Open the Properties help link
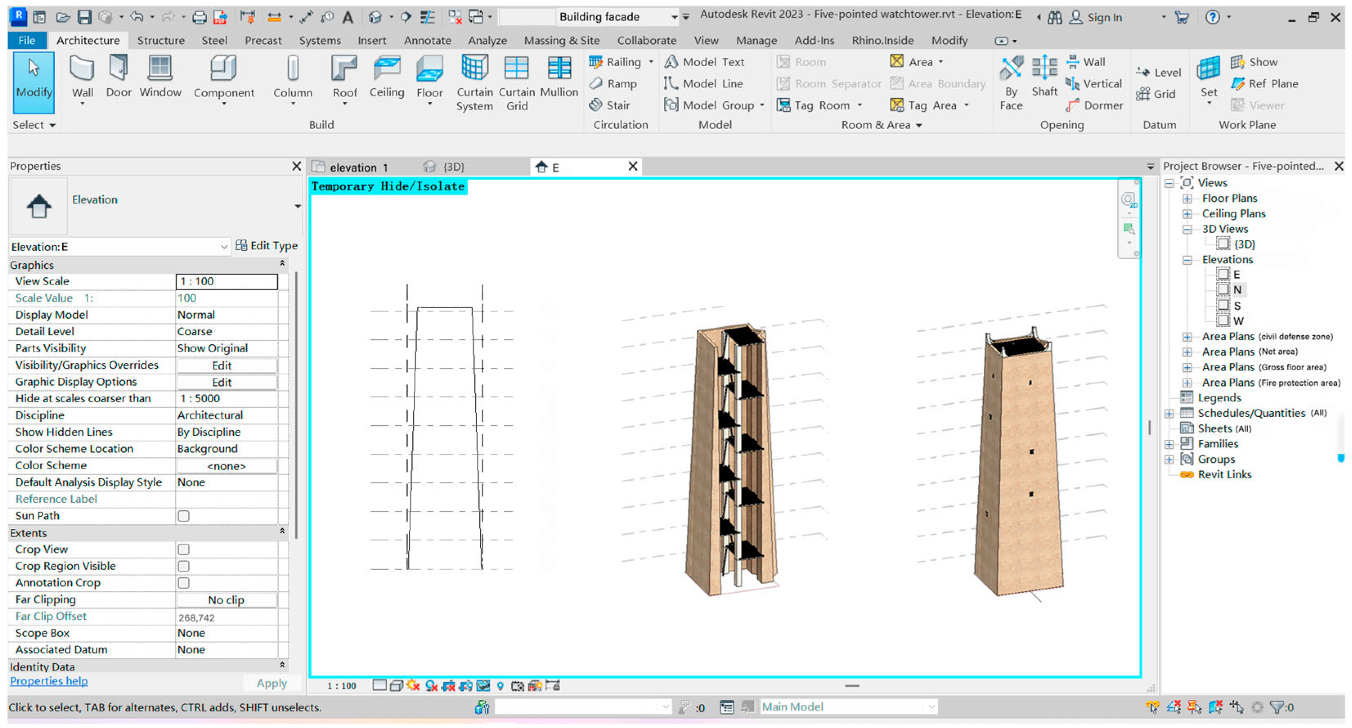 pyautogui.click(x=48, y=681)
